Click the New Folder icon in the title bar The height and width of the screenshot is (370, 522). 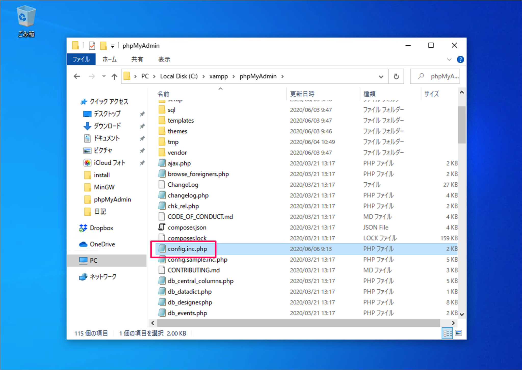click(103, 46)
